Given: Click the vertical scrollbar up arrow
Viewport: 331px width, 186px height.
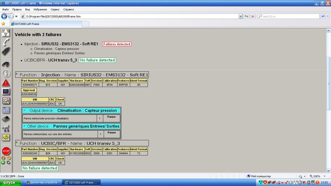Looking at the screenshot, I should [329, 30].
